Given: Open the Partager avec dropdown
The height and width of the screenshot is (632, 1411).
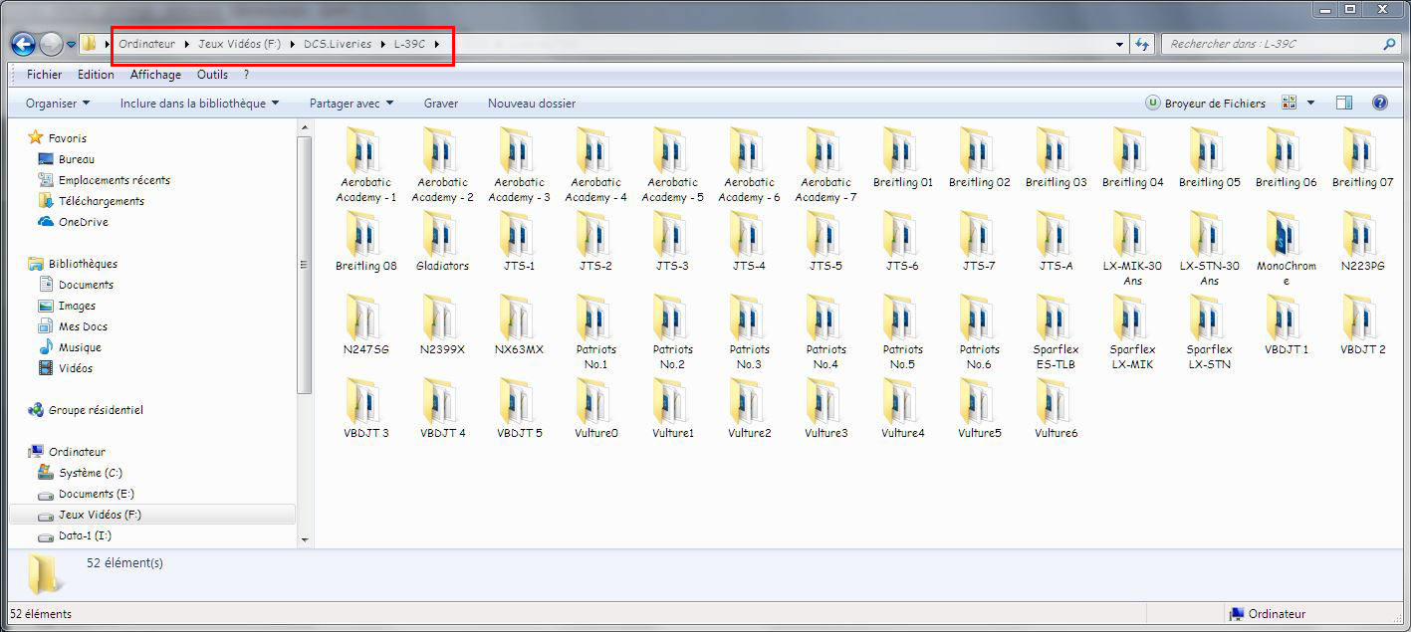Looking at the screenshot, I should click(x=352, y=104).
